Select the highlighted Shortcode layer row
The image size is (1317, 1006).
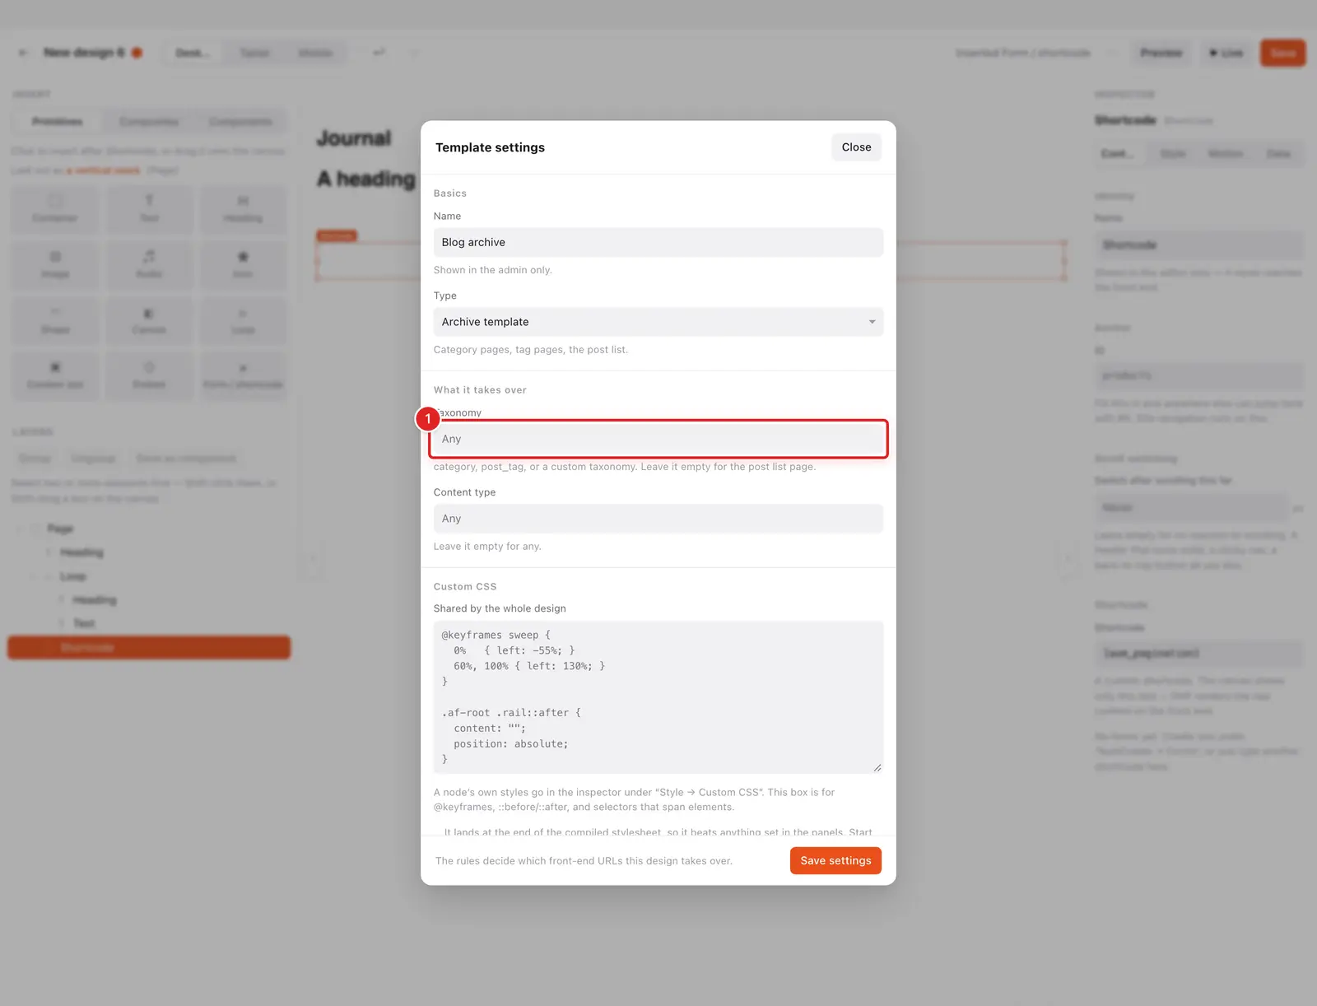[x=149, y=648]
